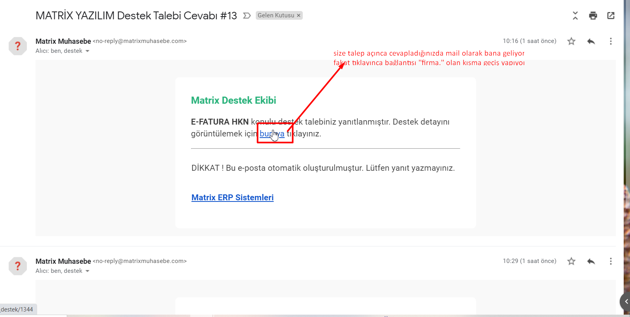Open more options for the 10:29 message
This screenshot has width=630, height=317.
point(611,261)
